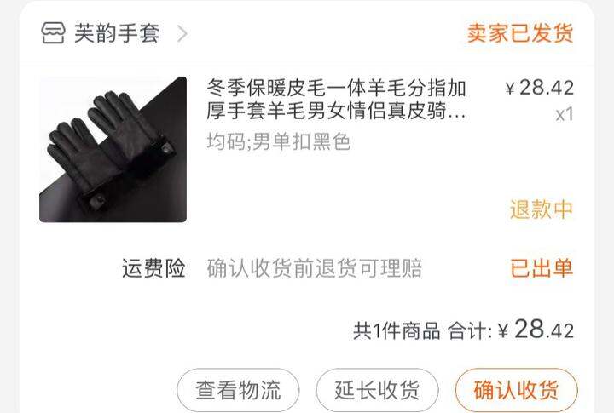The image size is (614, 413).
Task: Confirm receipt with 确认收货 button
Action: pyautogui.click(x=517, y=390)
